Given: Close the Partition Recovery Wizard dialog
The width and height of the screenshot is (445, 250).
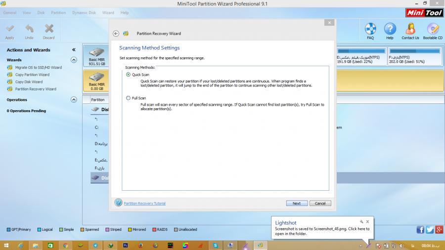Looking at the screenshot, I should tap(329, 22).
